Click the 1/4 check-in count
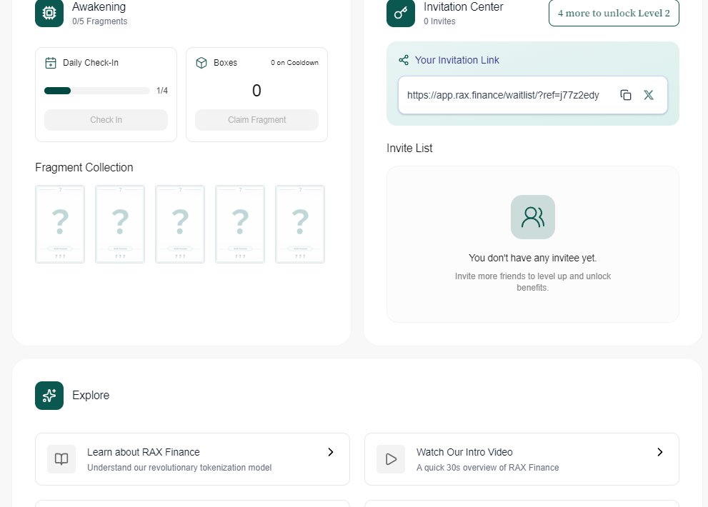 point(162,91)
